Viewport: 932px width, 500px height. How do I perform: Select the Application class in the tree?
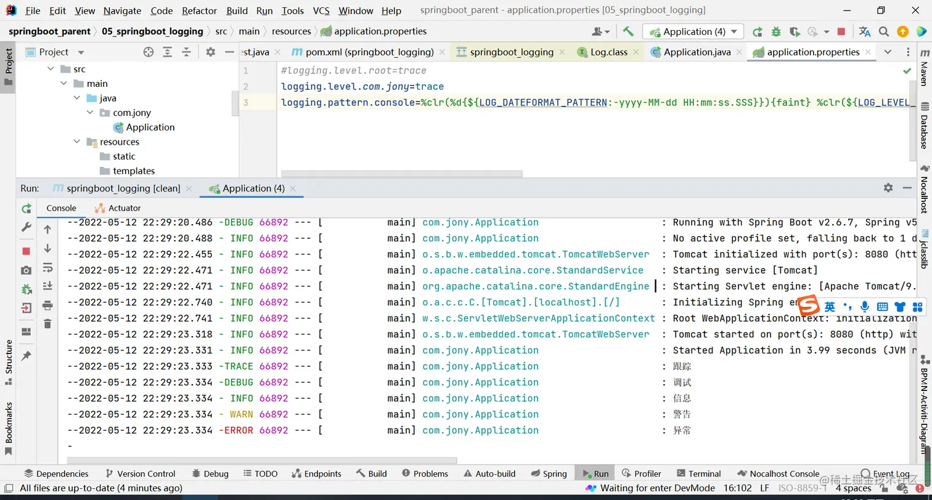coord(144,127)
